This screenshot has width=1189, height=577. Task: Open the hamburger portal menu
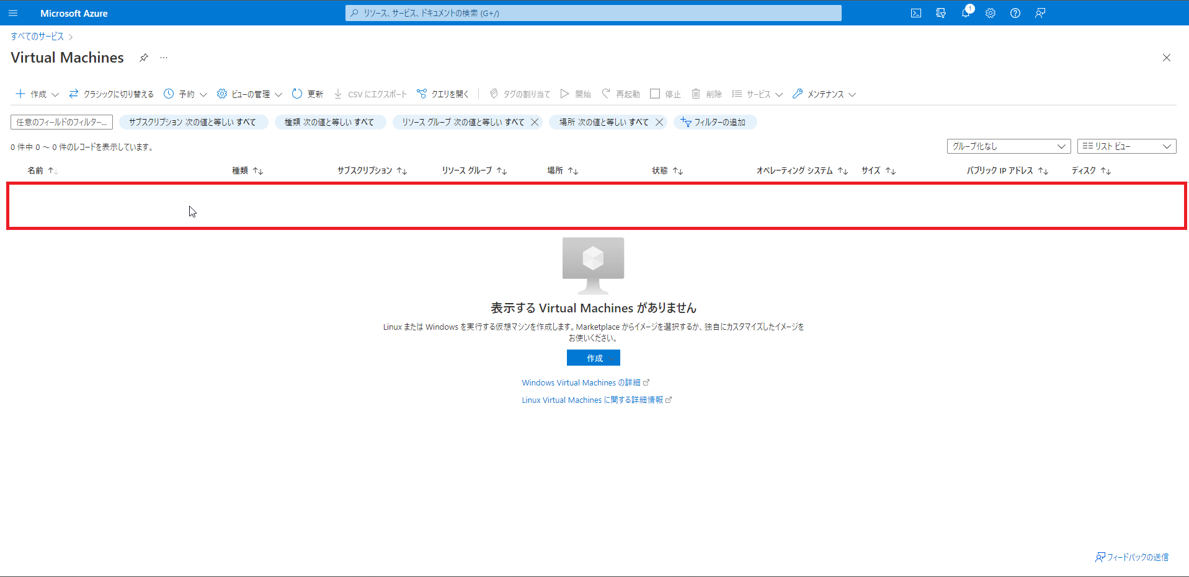click(x=13, y=13)
